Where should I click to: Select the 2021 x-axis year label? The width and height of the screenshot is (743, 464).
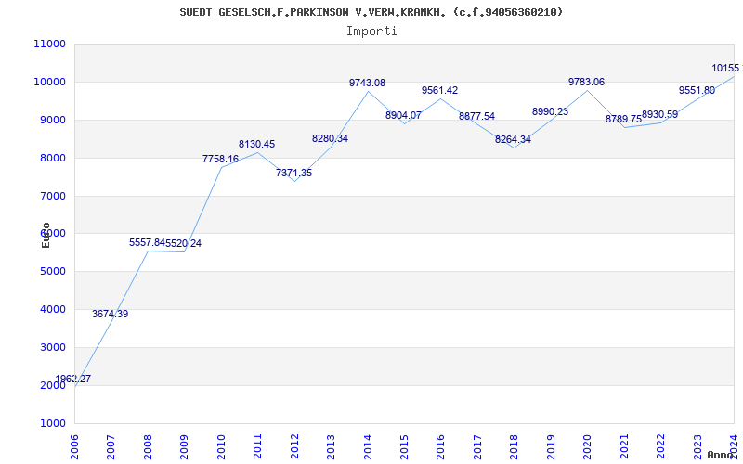click(624, 446)
